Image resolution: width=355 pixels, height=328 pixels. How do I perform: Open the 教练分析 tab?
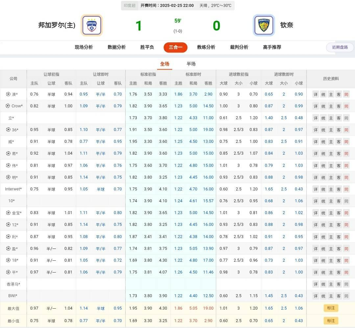(x=206, y=47)
